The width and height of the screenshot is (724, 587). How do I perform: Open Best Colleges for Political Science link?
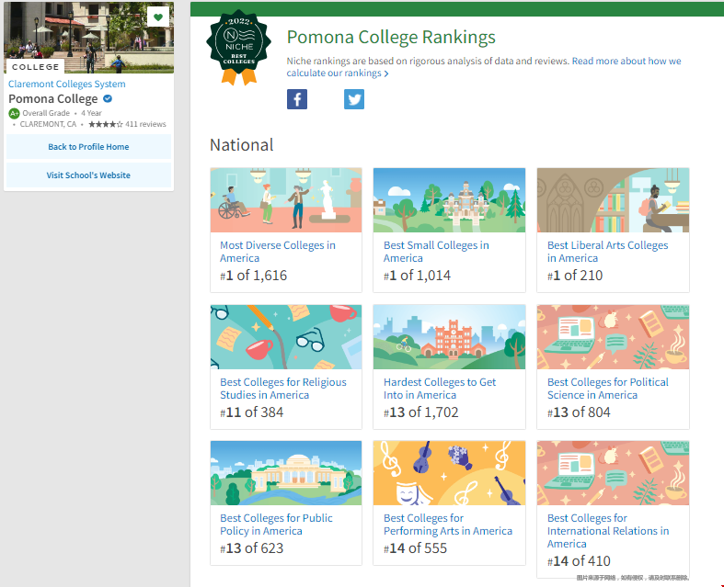click(x=608, y=389)
